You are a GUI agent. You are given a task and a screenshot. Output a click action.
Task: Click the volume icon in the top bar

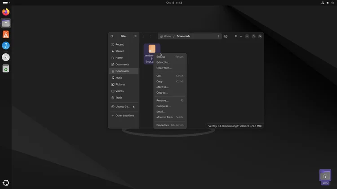(328, 3)
